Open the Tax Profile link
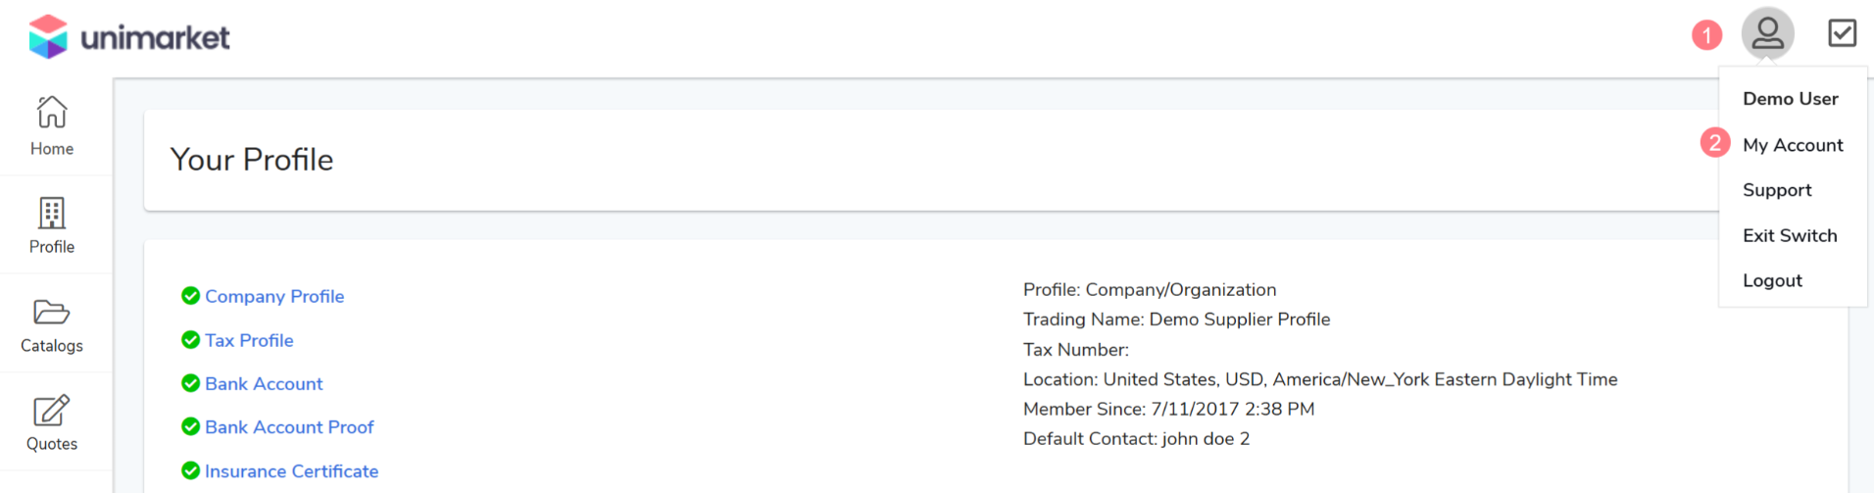Image resolution: width=1874 pixels, height=493 pixels. 249,340
